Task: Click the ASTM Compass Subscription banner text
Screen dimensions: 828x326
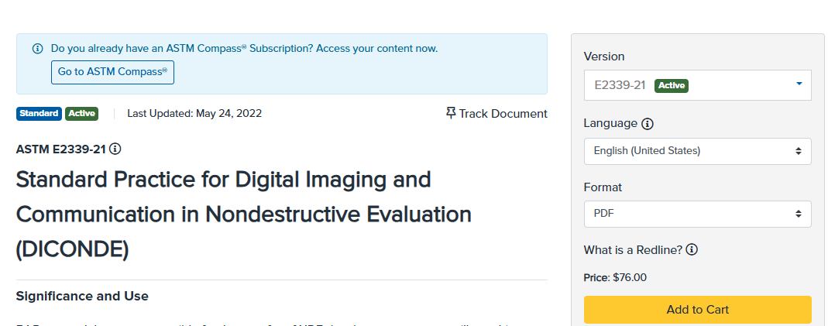Action: point(244,49)
